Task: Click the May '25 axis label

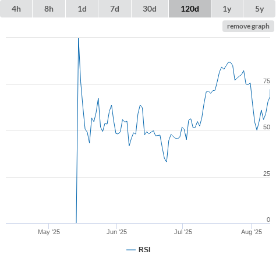Action: point(49,232)
